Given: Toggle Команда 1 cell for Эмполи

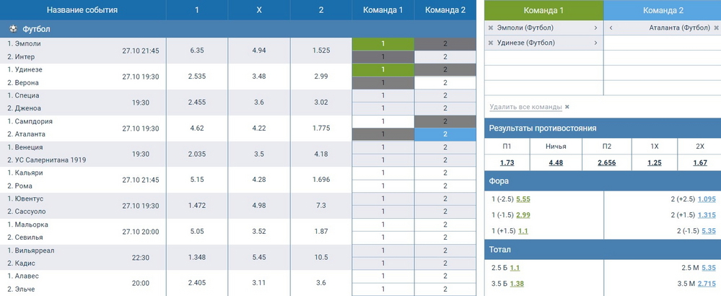Looking at the screenshot, I should (x=383, y=43).
